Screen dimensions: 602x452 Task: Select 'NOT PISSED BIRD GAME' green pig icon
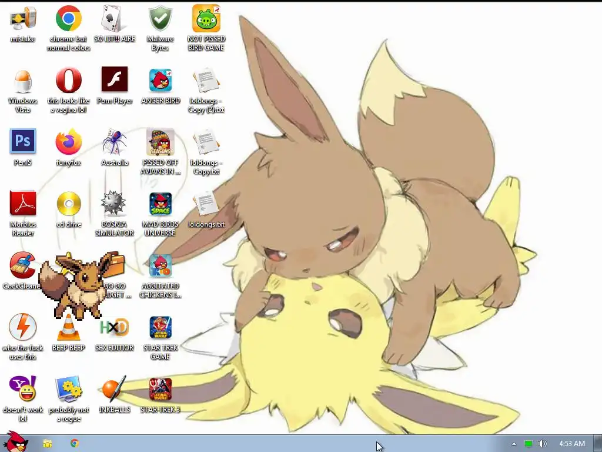(206, 18)
